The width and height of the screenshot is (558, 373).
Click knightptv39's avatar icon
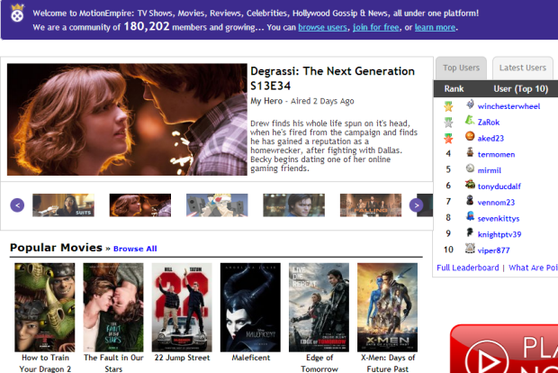(470, 232)
